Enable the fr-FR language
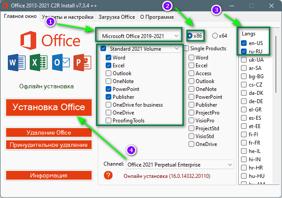This screenshot has height=198, width=282. [x=244, y=143]
